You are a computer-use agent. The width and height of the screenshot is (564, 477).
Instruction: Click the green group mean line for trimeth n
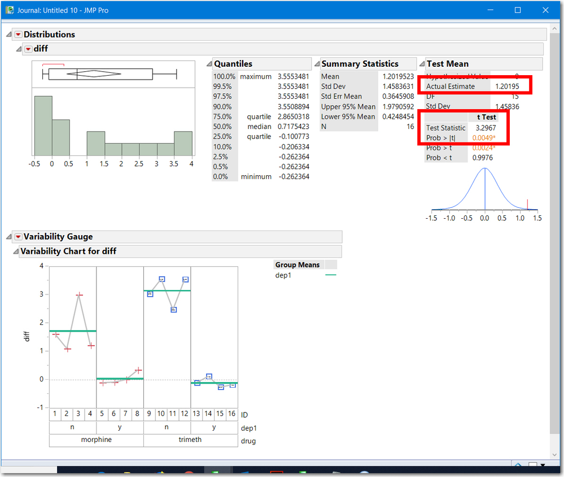(167, 290)
